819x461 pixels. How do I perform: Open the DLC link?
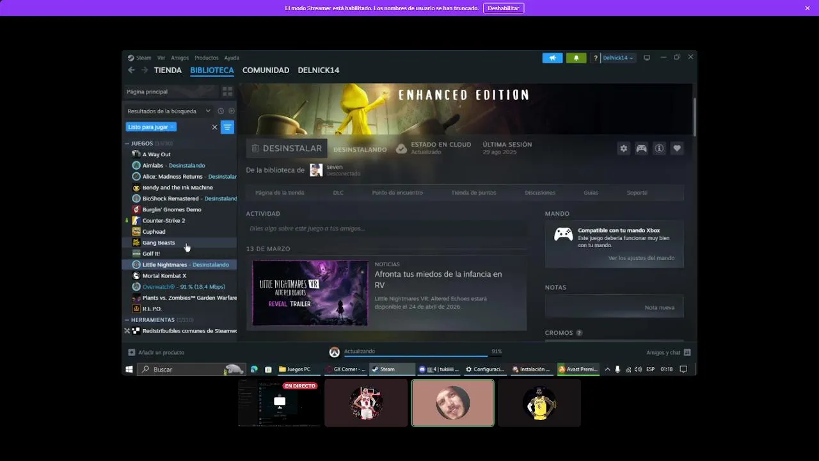point(338,193)
